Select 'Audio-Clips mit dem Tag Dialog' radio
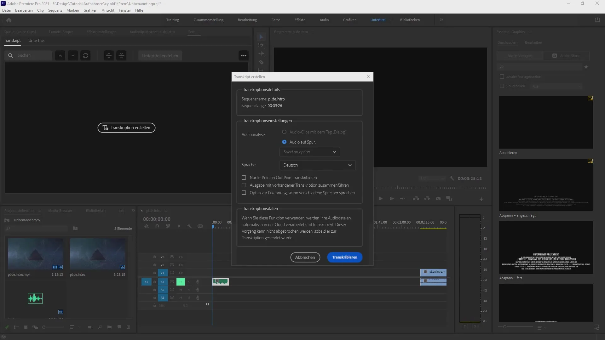This screenshot has width=605, height=340. 284,132
